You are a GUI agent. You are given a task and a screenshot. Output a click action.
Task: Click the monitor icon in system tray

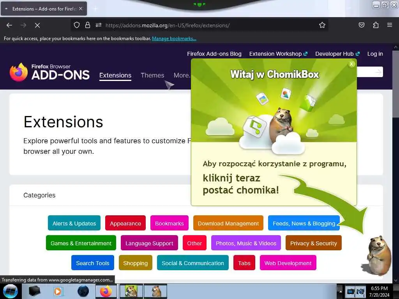[x=350, y=291]
